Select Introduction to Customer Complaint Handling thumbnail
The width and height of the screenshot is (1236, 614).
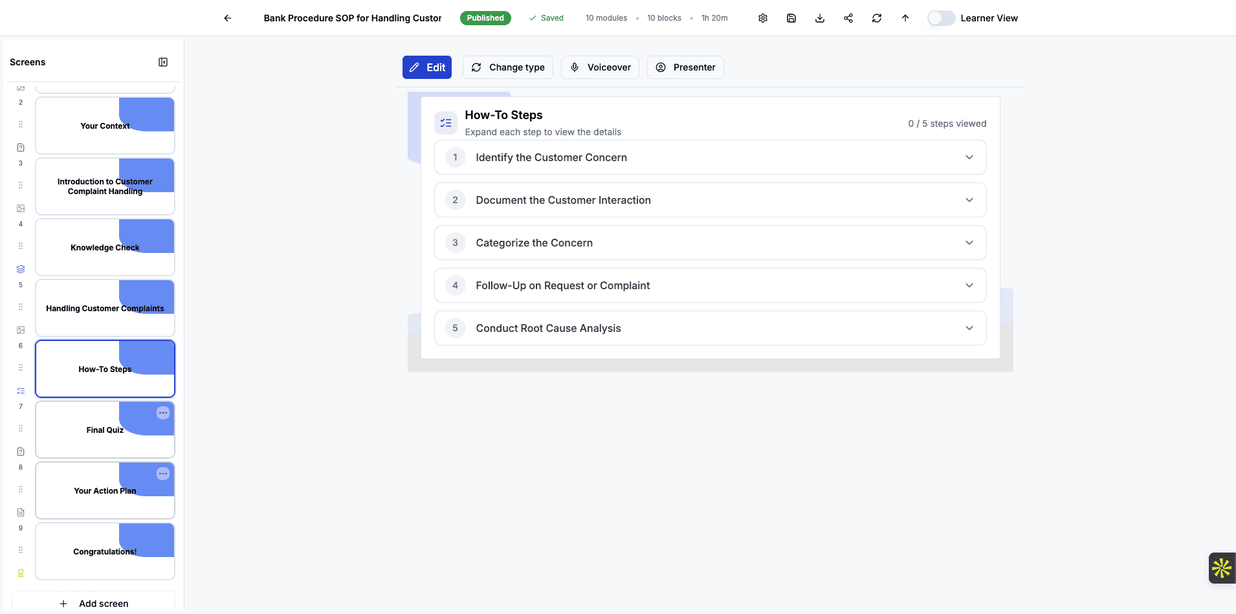105,186
